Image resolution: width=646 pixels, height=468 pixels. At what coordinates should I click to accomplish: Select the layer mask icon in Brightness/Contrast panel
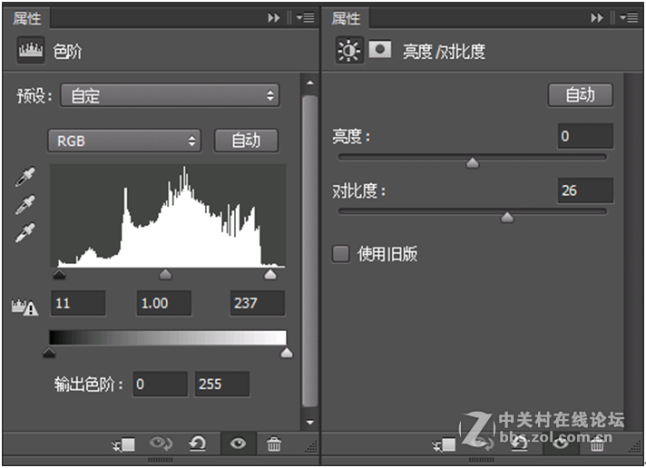(380, 50)
